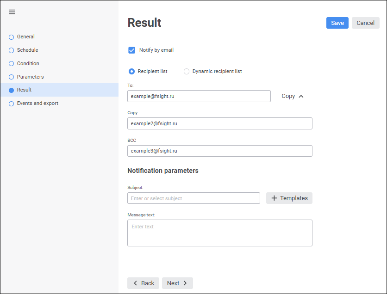Click the General step circle icon
Image resolution: width=387 pixels, height=294 pixels.
[12, 37]
